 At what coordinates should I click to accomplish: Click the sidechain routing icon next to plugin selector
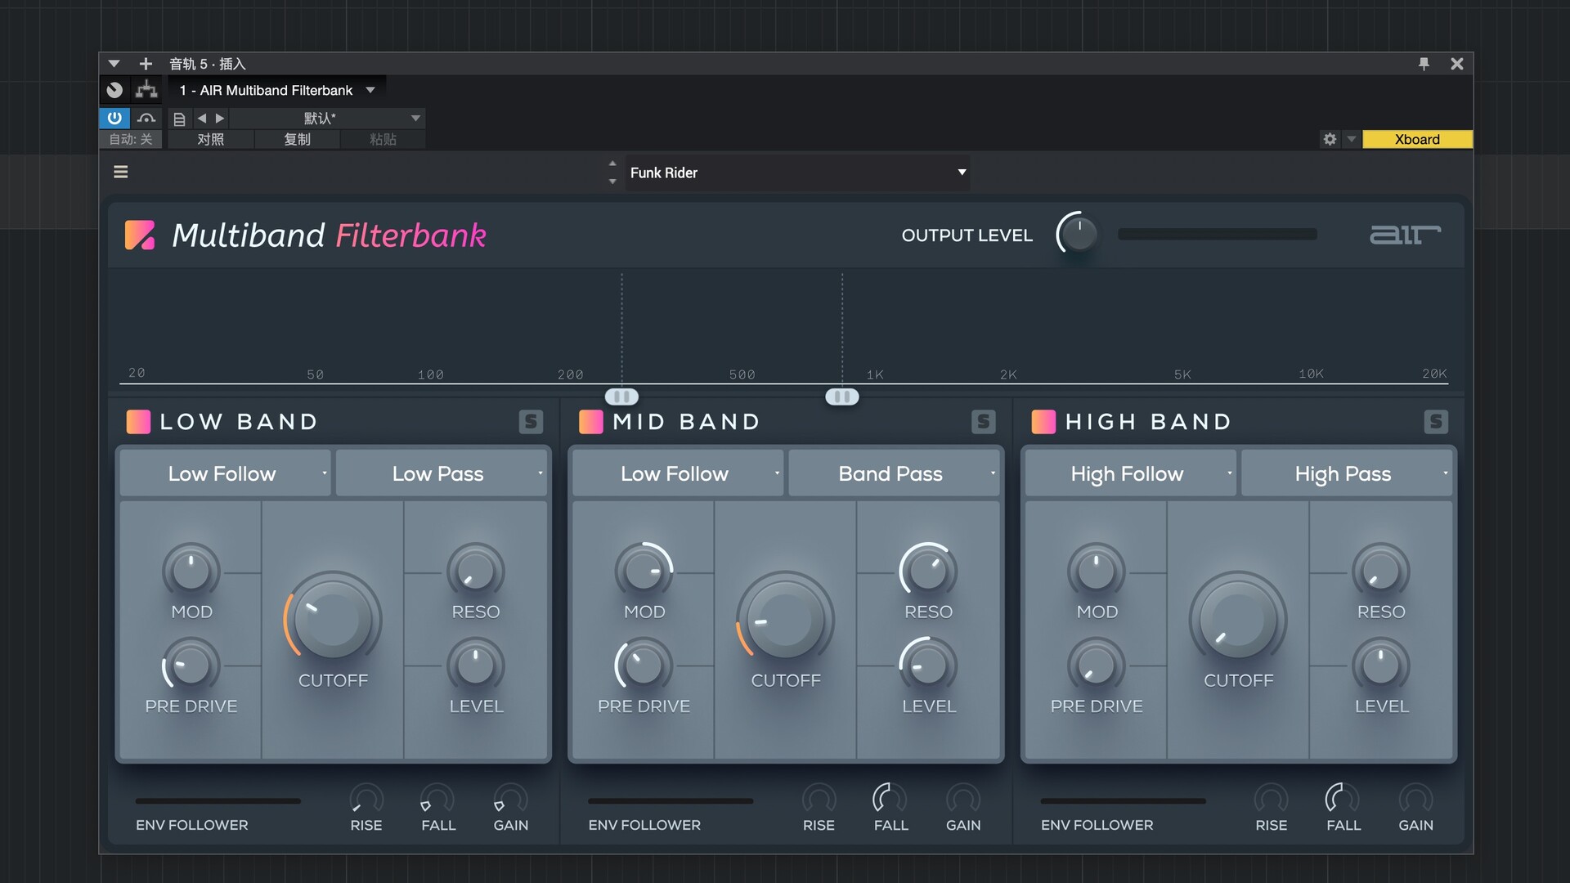point(146,89)
